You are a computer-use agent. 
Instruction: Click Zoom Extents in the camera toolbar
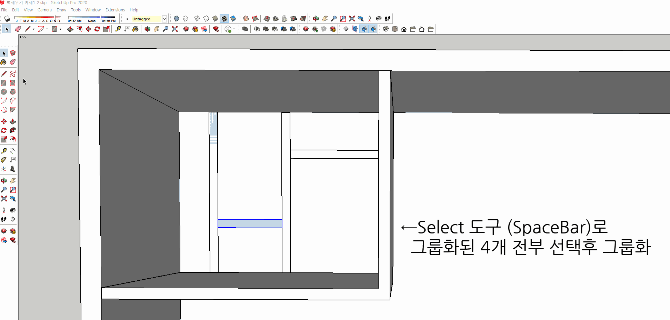(352, 18)
